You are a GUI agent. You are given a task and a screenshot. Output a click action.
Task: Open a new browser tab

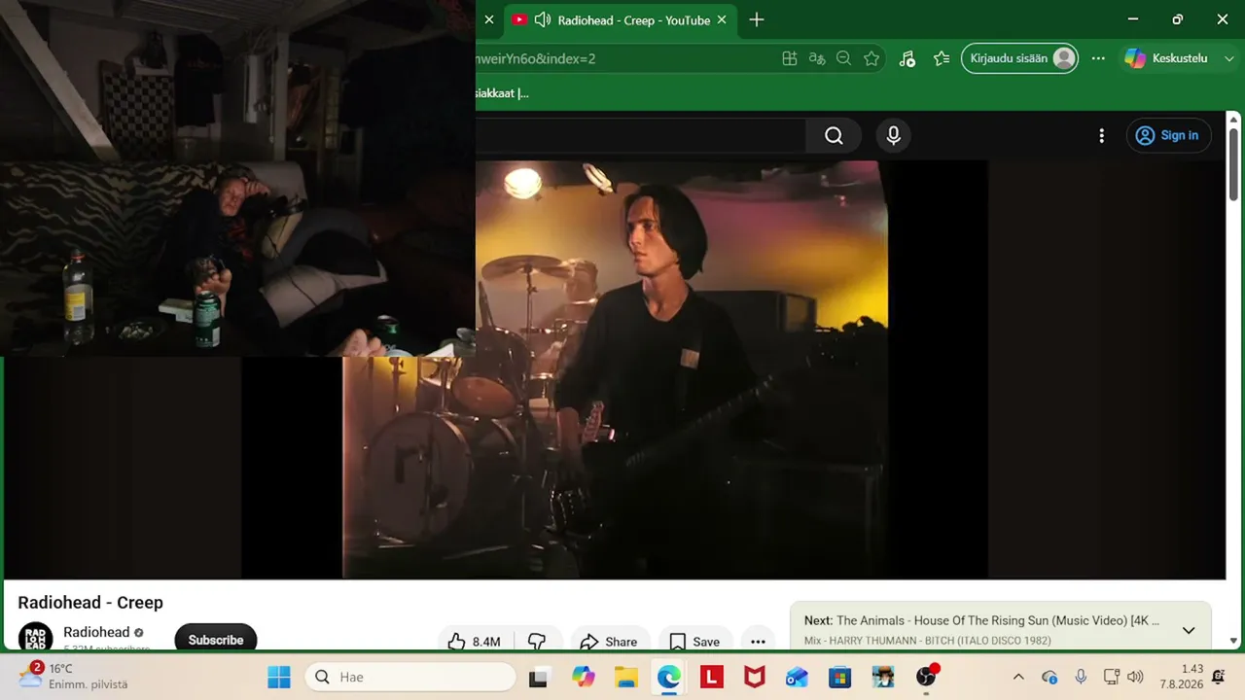coord(757,20)
